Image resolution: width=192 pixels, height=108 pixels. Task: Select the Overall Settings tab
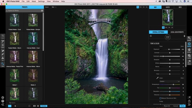pos(158,32)
